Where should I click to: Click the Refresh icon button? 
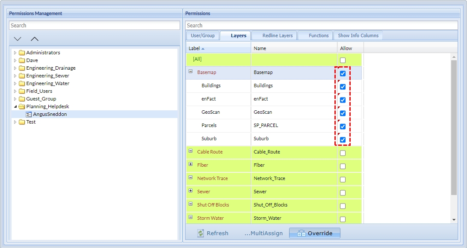(201, 233)
